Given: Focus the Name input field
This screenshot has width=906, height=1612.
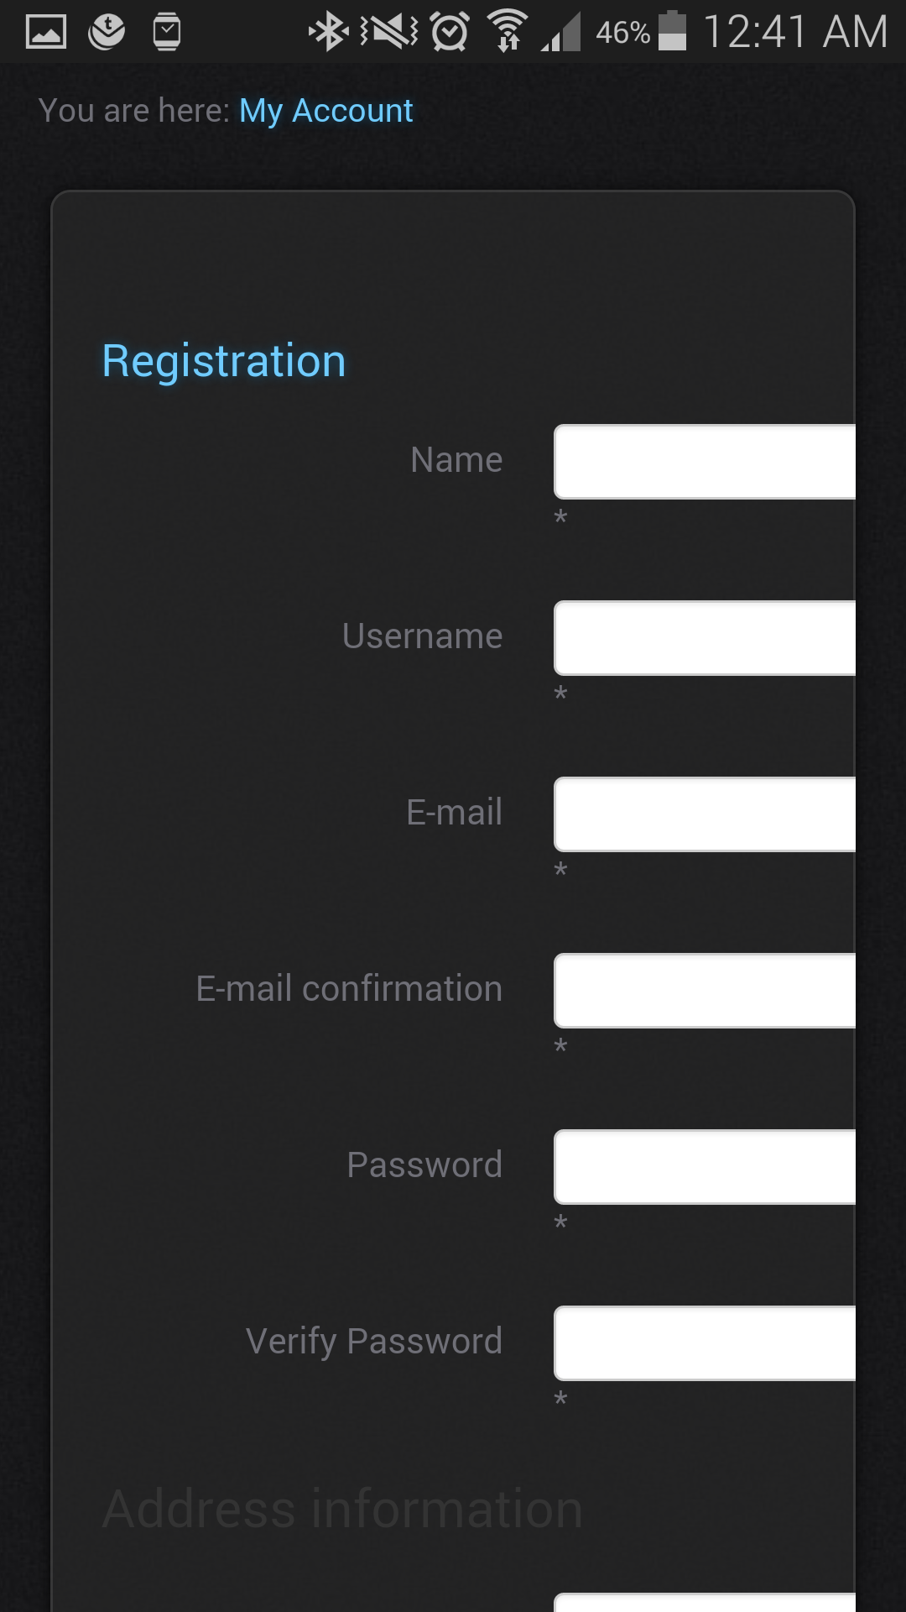Looking at the screenshot, I should (705, 462).
